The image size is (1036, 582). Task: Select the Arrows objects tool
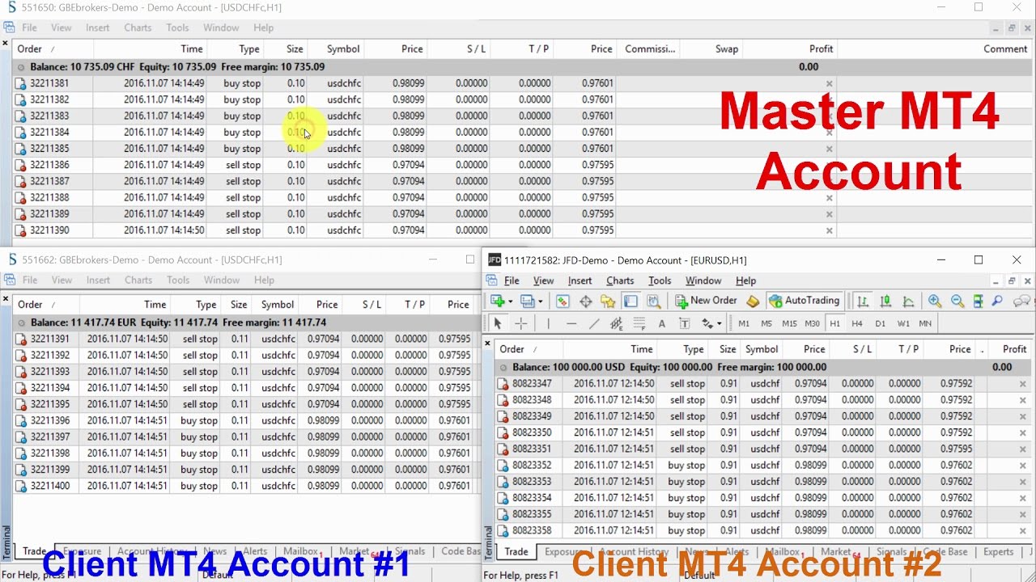[x=707, y=323]
